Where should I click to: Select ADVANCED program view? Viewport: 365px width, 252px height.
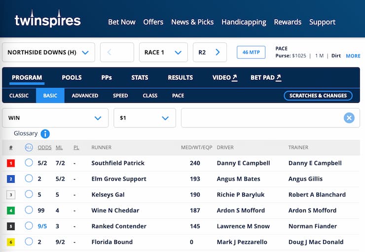[x=85, y=95]
